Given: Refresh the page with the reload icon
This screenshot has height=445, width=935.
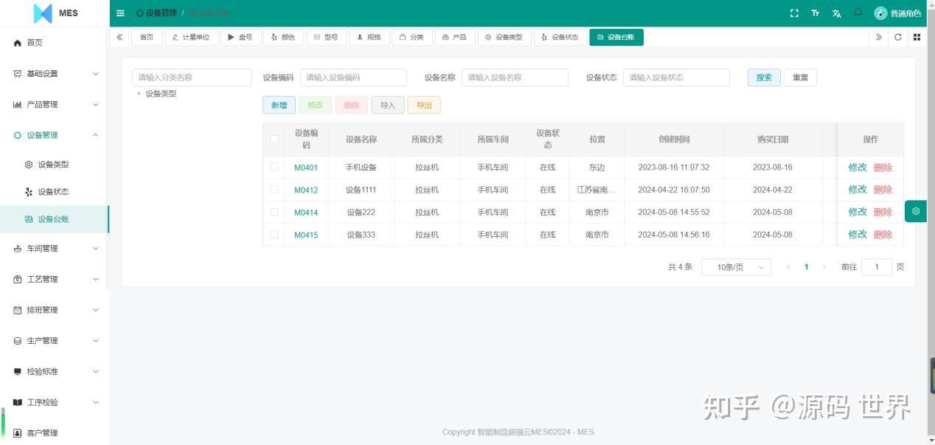Looking at the screenshot, I should (x=897, y=37).
